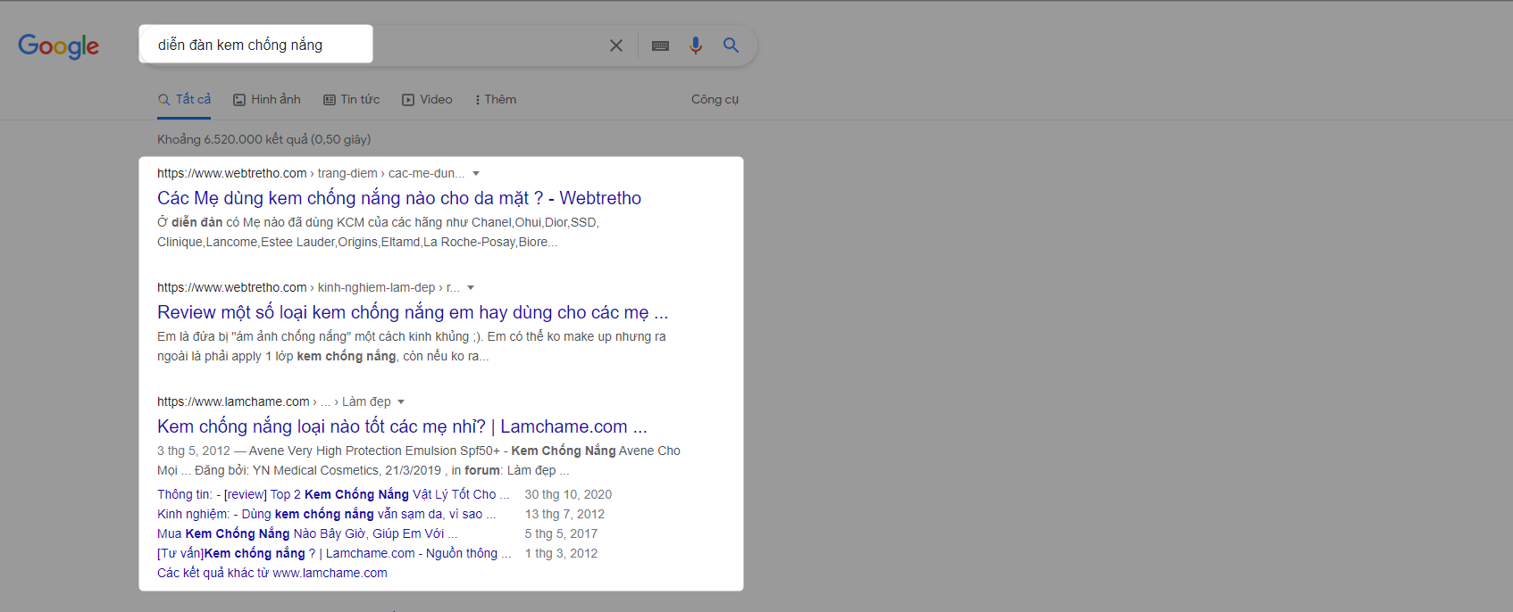This screenshot has height=612, width=1513.
Task: Open sitelink 'Mua Kem Chống Nắng Nào Bây Giờ'
Action: (x=307, y=533)
